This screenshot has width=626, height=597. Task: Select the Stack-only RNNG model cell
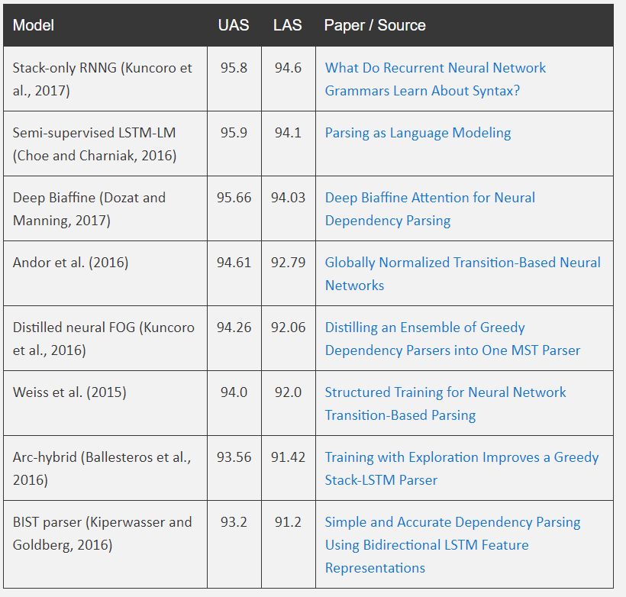click(x=105, y=79)
